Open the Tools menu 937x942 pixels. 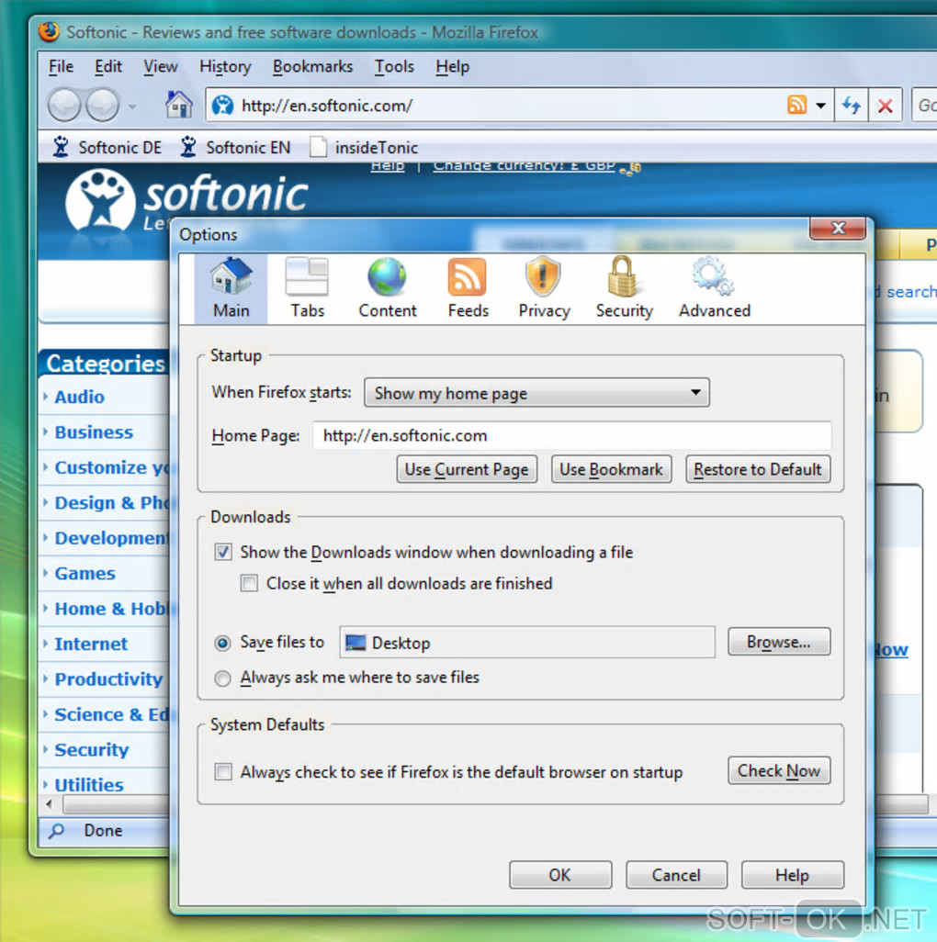click(394, 66)
